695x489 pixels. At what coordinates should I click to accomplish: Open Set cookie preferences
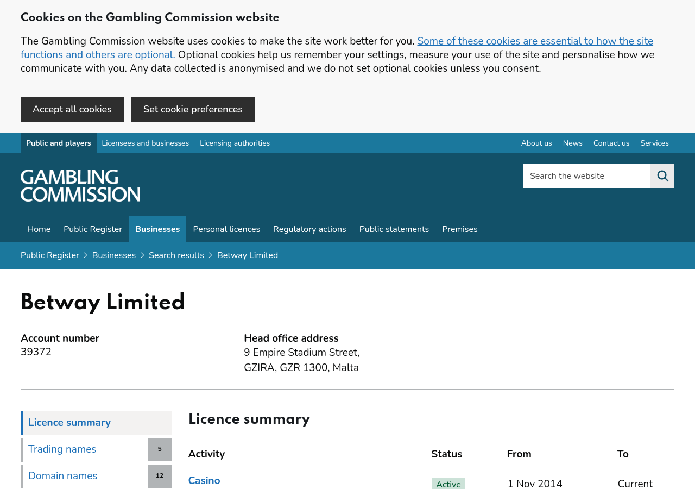(193, 110)
